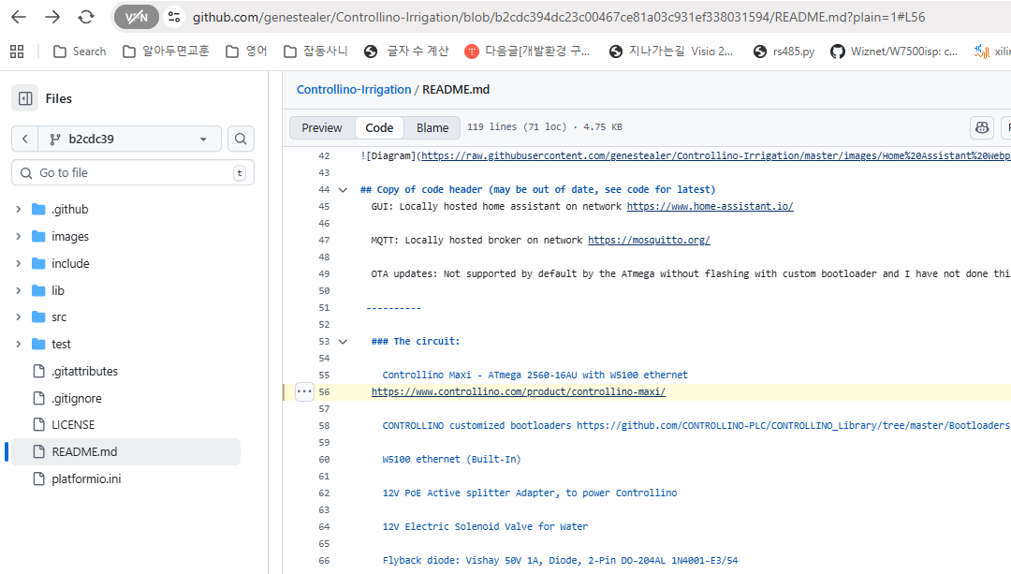Collapse the section at line 44
Viewport: 1011px width, 574px height.
pos(343,189)
